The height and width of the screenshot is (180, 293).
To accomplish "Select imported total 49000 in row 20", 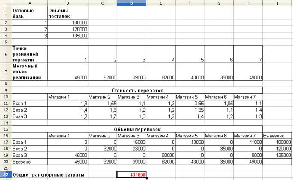I will point(248,162).
